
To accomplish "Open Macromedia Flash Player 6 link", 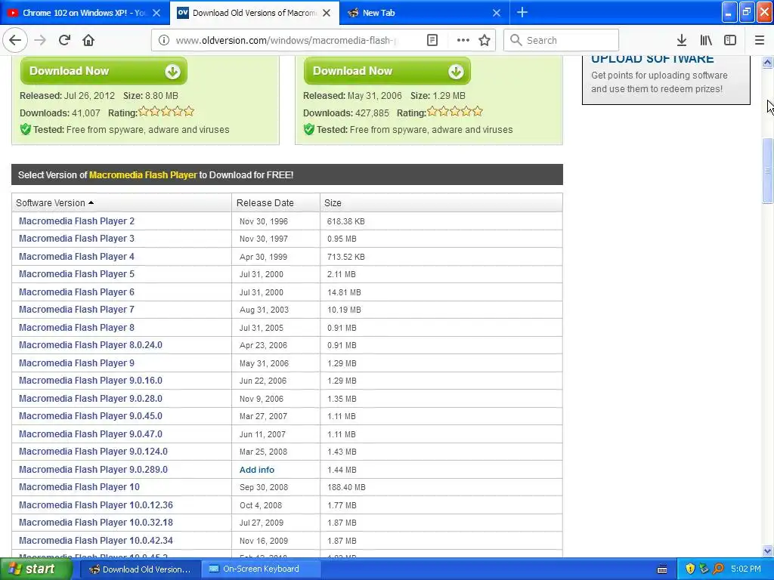I will (76, 292).
